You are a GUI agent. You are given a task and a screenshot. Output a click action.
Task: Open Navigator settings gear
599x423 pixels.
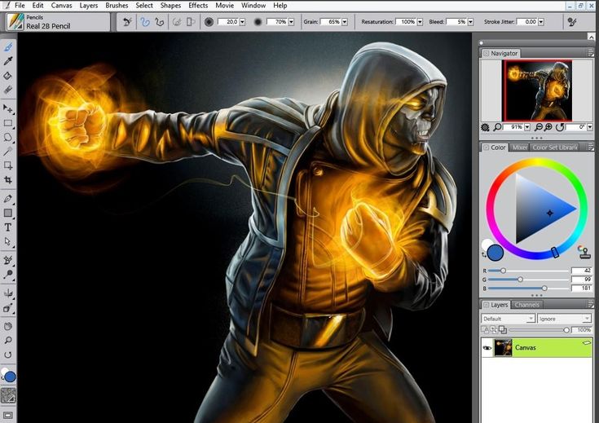[485, 127]
